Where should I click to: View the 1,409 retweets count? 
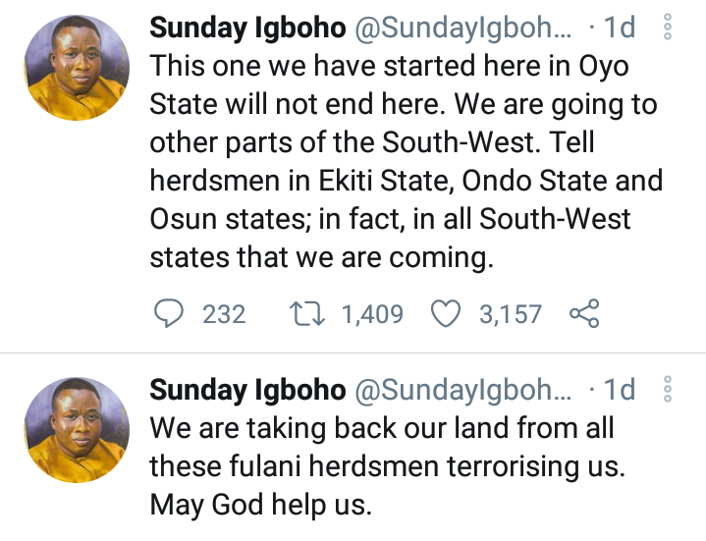[372, 314]
